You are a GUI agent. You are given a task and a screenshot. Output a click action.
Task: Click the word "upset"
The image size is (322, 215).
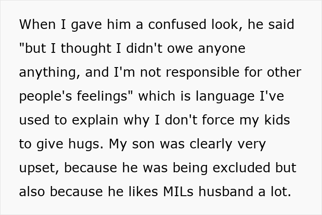[x=39, y=168]
